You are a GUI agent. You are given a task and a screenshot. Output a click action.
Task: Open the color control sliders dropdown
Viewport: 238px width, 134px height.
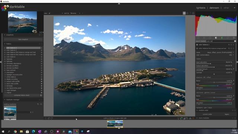tap(215, 55)
